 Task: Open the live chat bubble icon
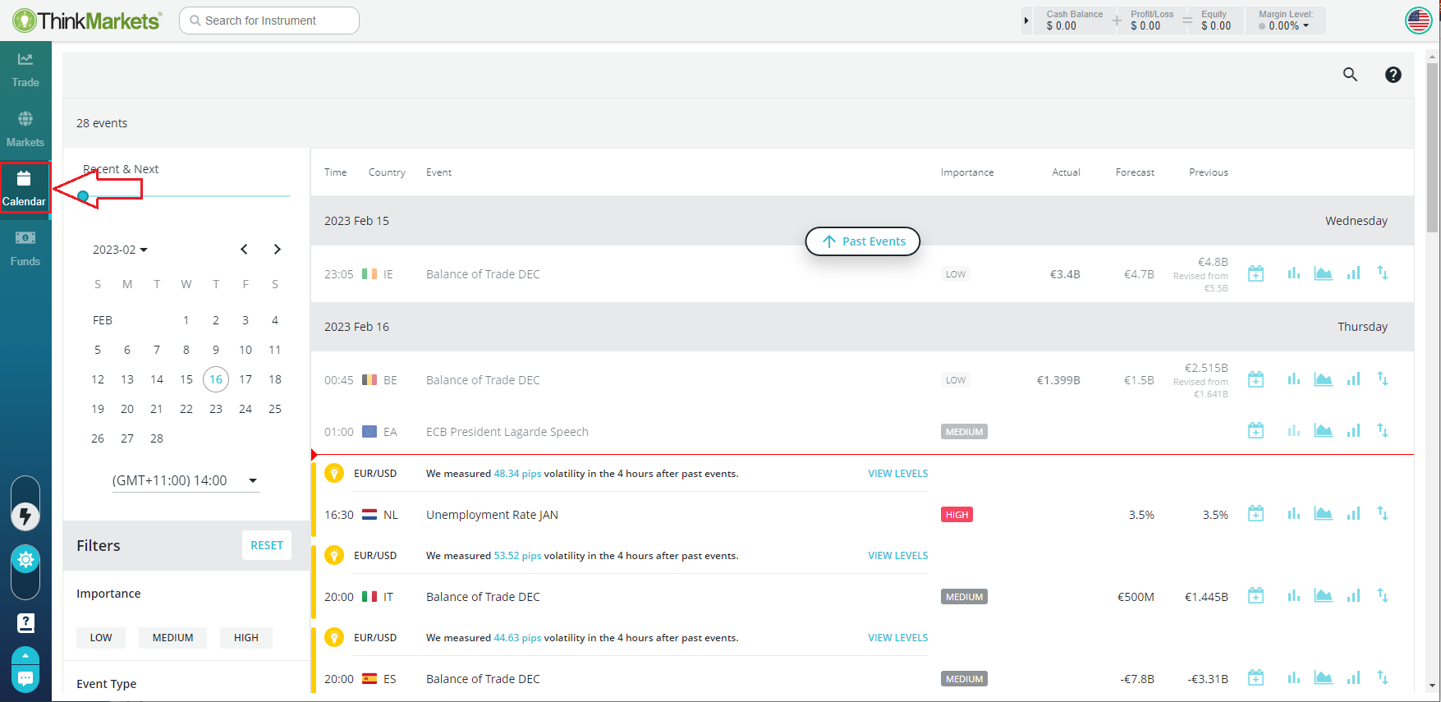pyautogui.click(x=25, y=678)
